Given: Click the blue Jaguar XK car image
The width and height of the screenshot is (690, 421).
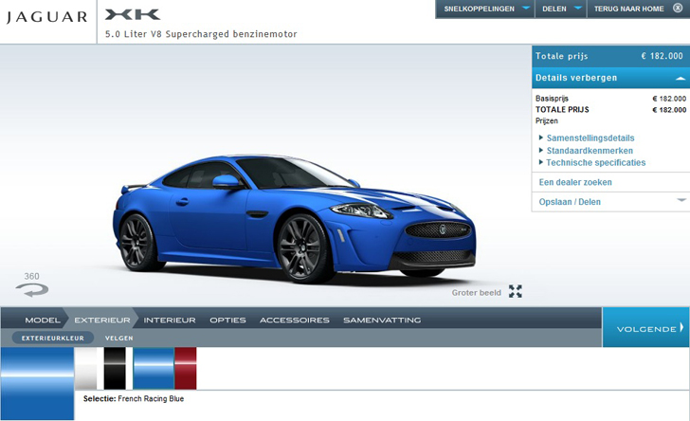Looking at the screenshot, I should 294,218.
